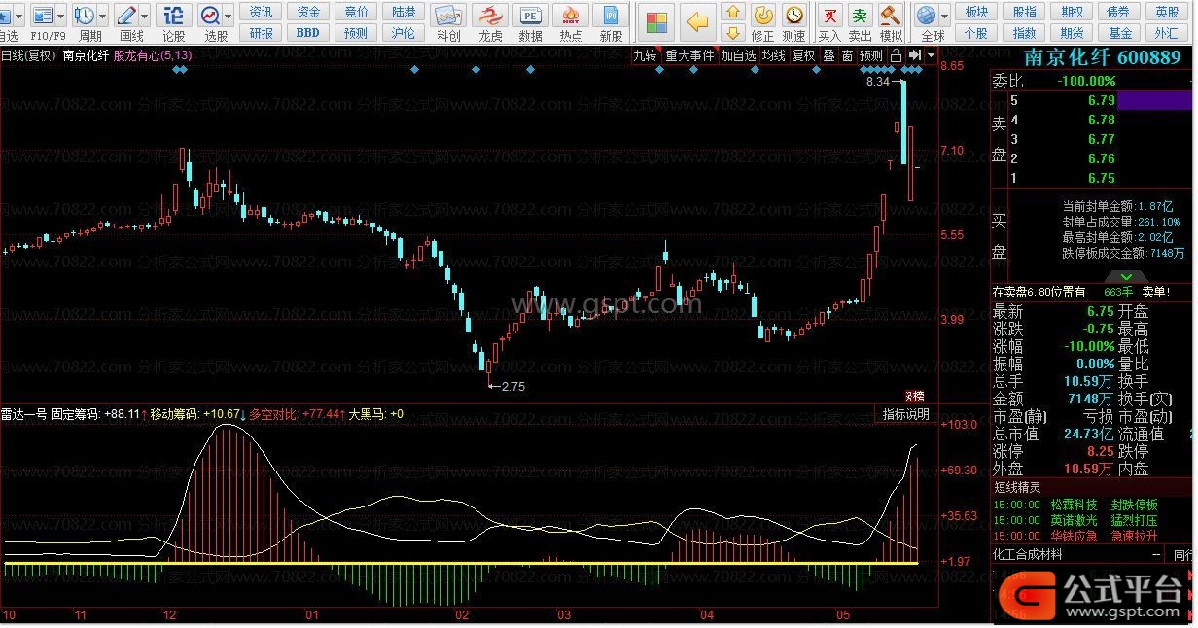This screenshot has height=628, width=1198.
Task: Click the BBD button
Action: click(x=308, y=32)
